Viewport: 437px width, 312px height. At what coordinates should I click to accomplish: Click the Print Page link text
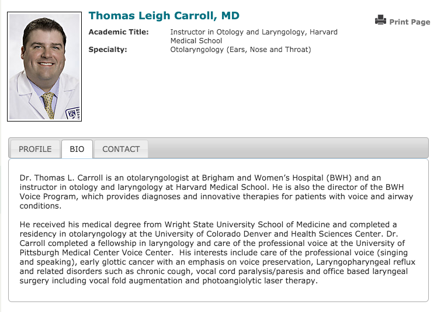click(x=409, y=22)
